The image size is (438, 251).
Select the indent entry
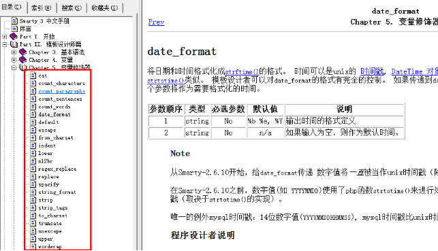(47, 146)
